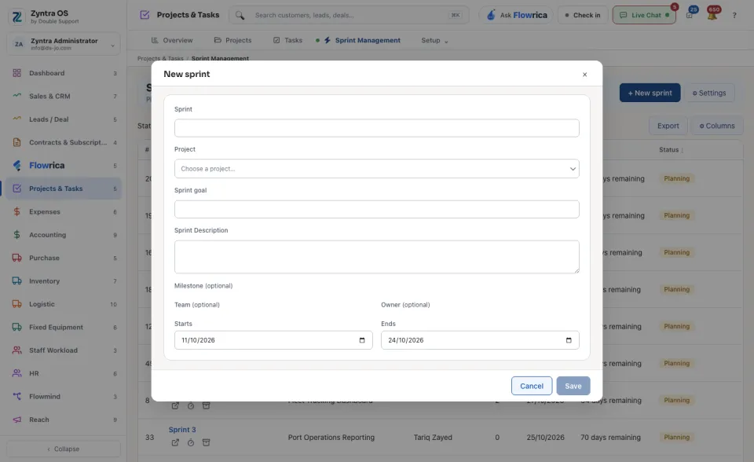Viewport: 754px width, 462px height.
Task: Cancel the new sprint form
Action: (532, 386)
